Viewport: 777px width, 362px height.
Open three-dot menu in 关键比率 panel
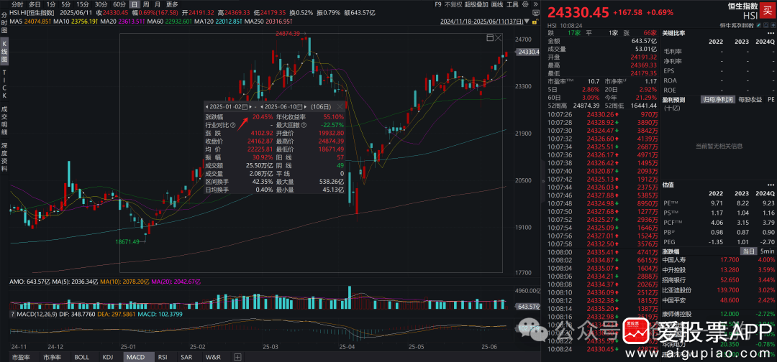click(771, 33)
